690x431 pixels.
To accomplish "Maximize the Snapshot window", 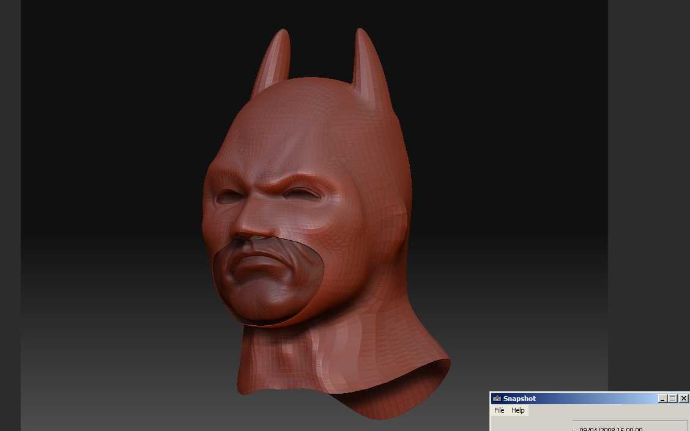I will pyautogui.click(x=673, y=399).
